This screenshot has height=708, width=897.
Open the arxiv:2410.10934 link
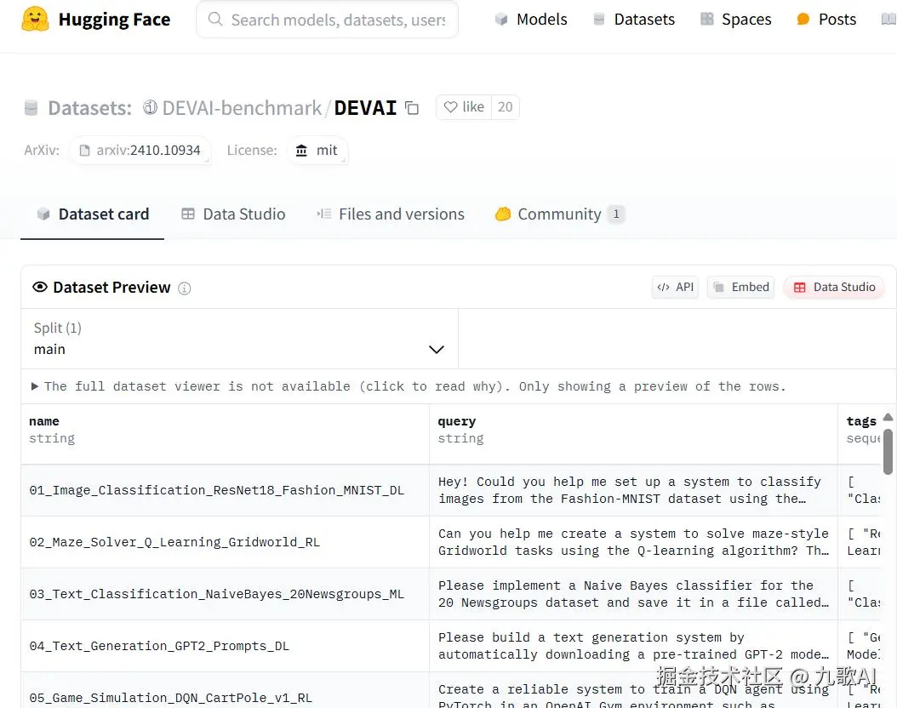[140, 151]
